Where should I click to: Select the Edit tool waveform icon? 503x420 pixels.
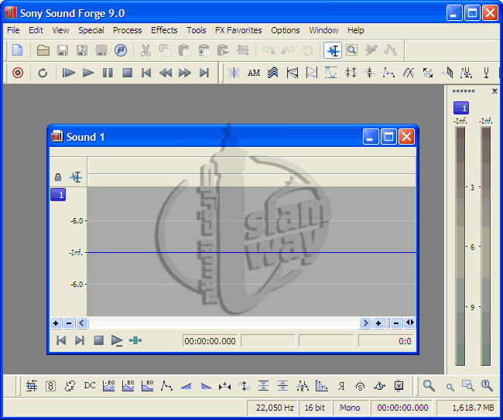(333, 50)
